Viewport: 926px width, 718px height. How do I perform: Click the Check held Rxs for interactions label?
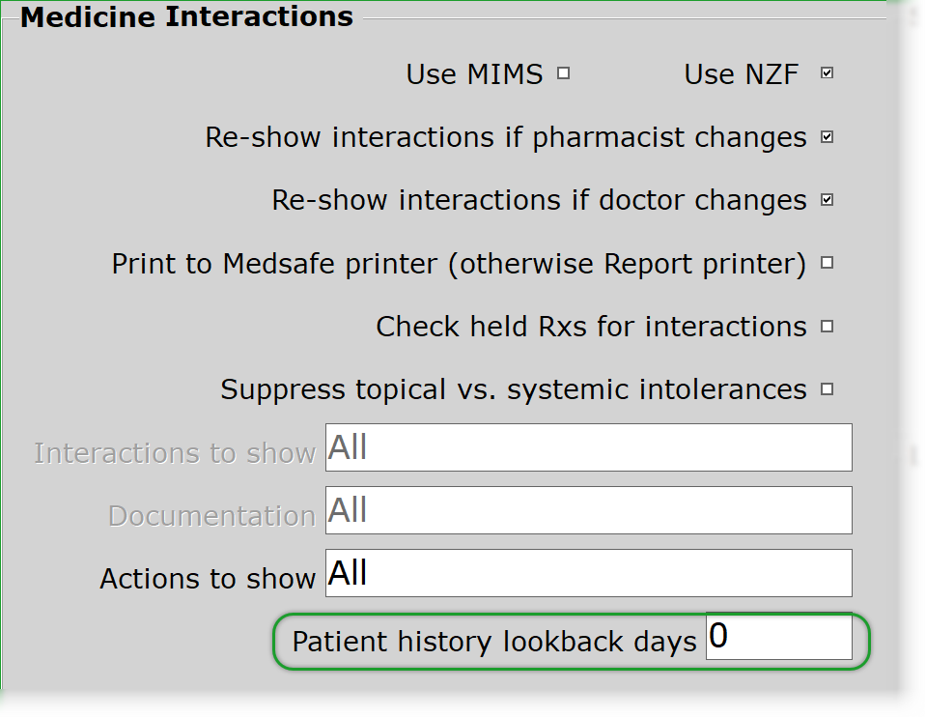591,327
